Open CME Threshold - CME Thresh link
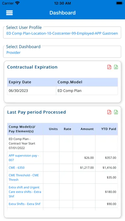This screenshot has width=125, height=221. pyautogui.click(x=24, y=177)
